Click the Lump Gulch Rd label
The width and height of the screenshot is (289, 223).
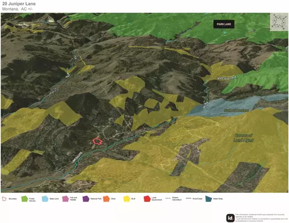(77, 157)
